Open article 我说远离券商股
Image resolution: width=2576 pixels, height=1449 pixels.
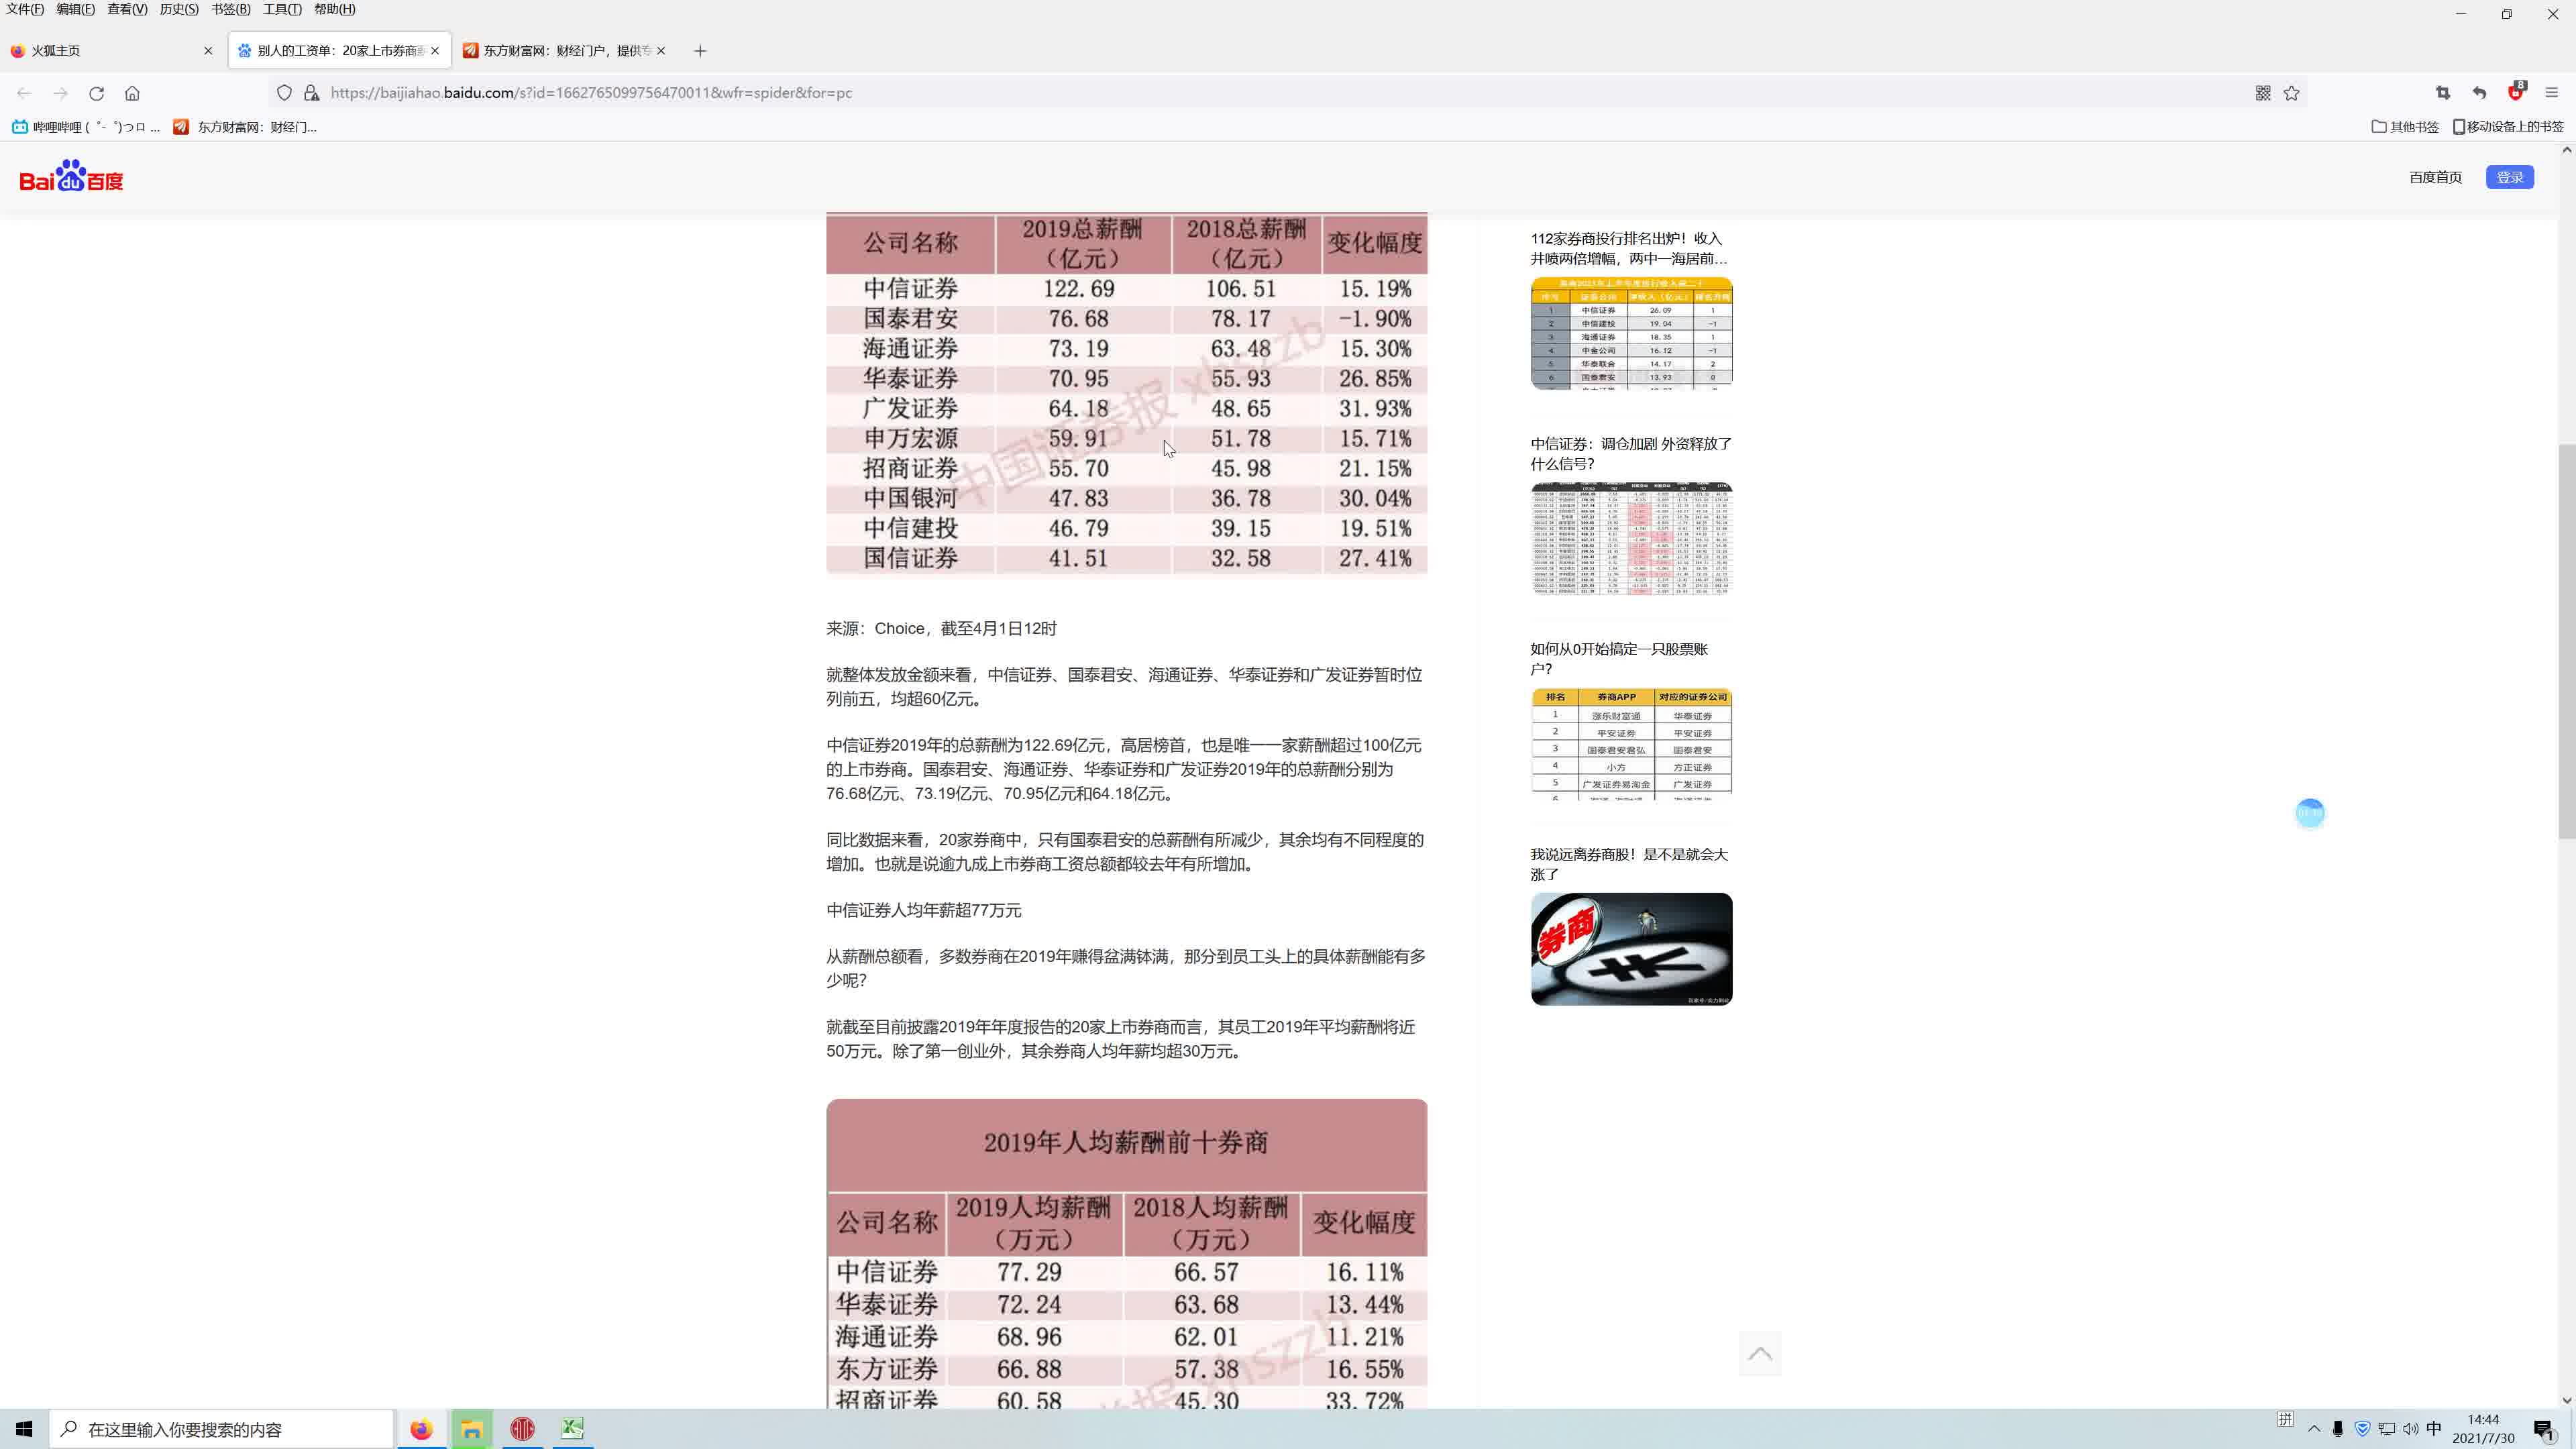[1628, 864]
